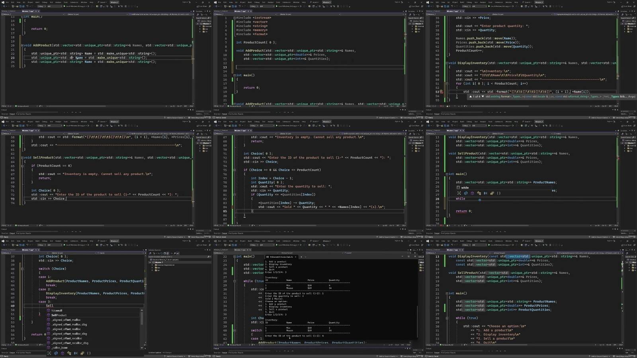Click the snippet icon next to the while suggestion
The width and height of the screenshot is (637, 358).
click(458, 188)
